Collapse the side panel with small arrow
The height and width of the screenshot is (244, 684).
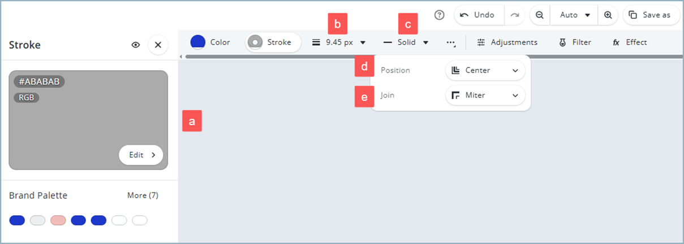[181, 57]
